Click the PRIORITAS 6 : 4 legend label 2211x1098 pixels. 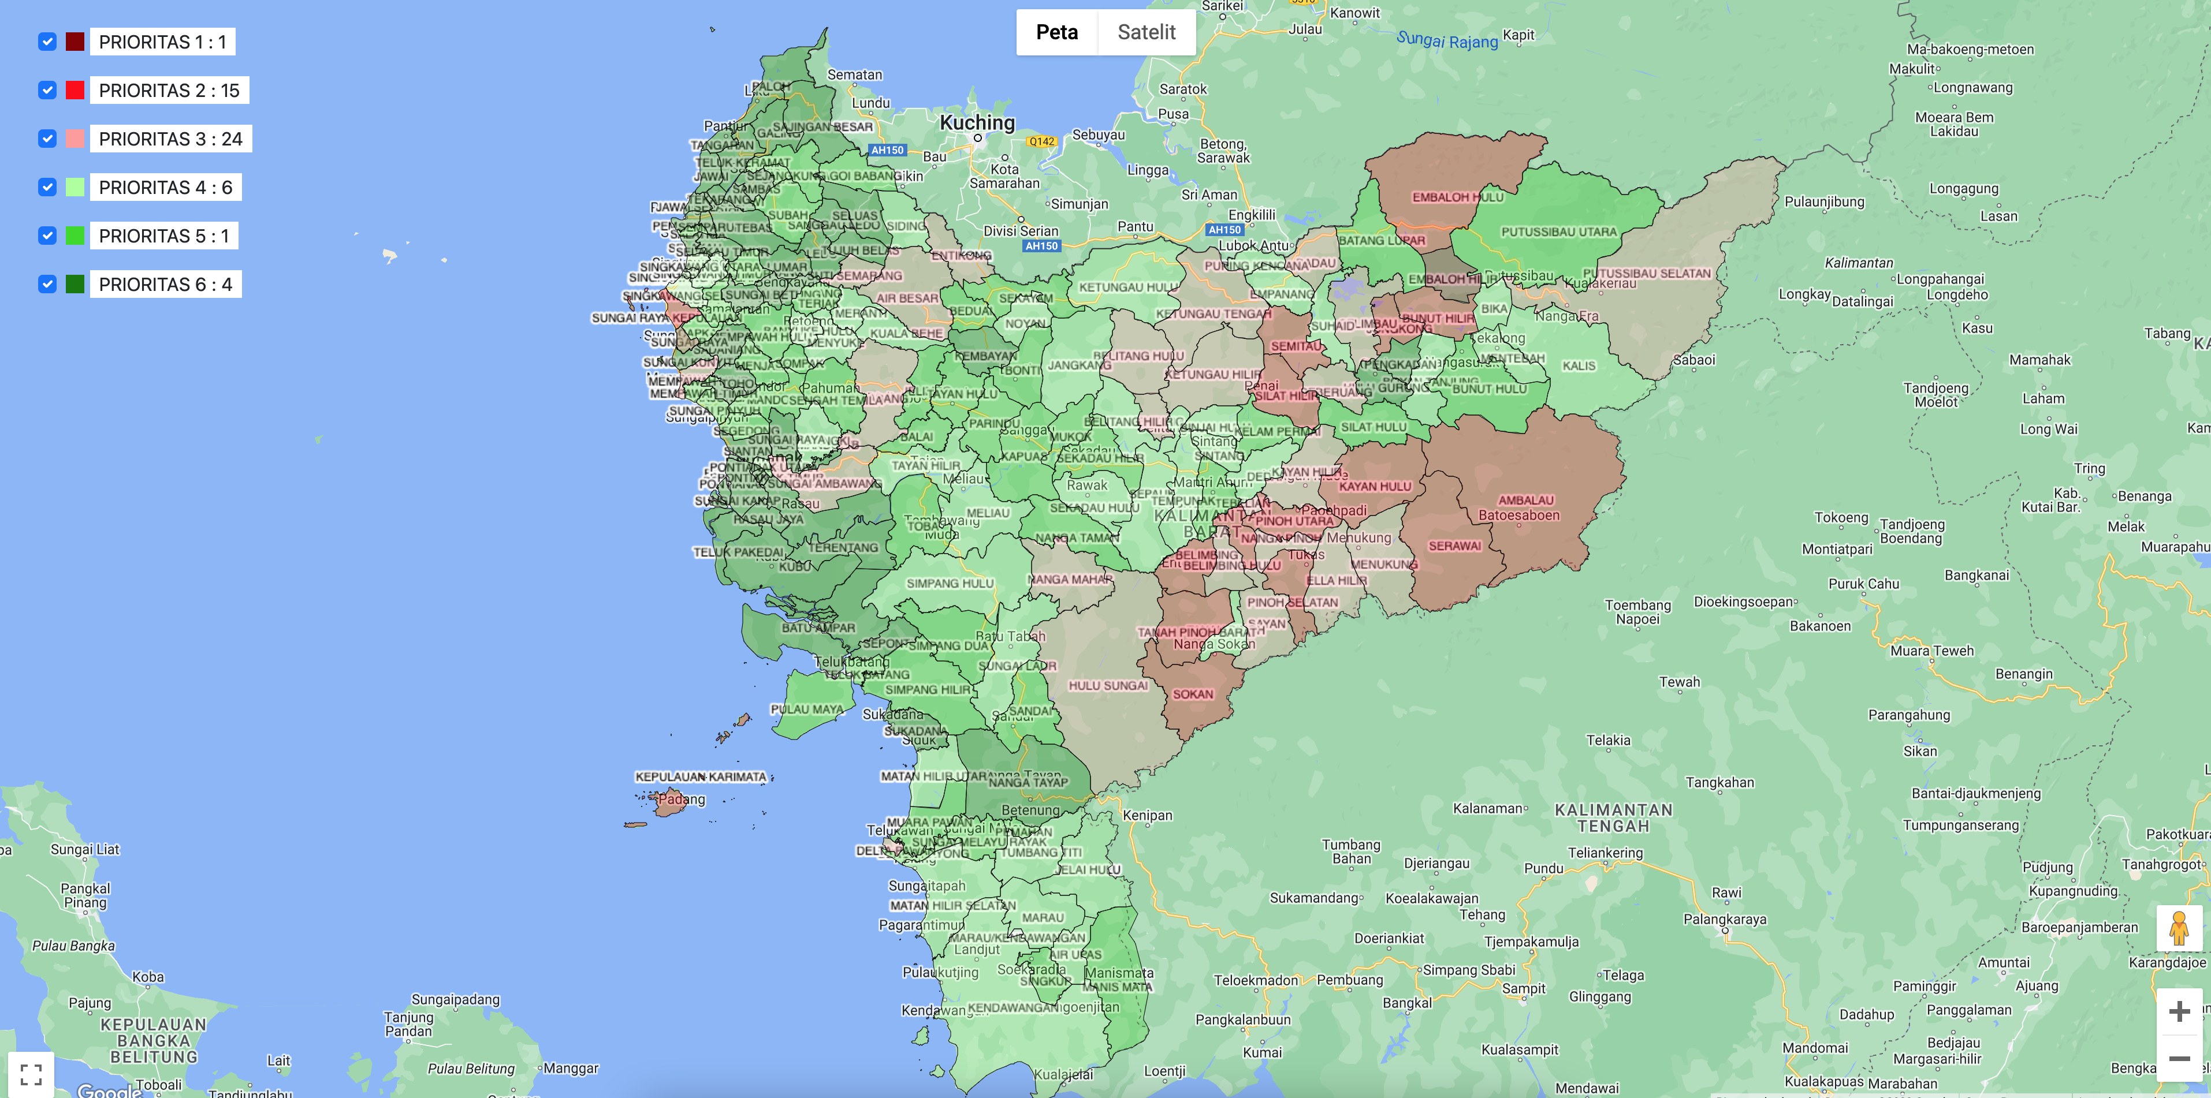point(166,284)
